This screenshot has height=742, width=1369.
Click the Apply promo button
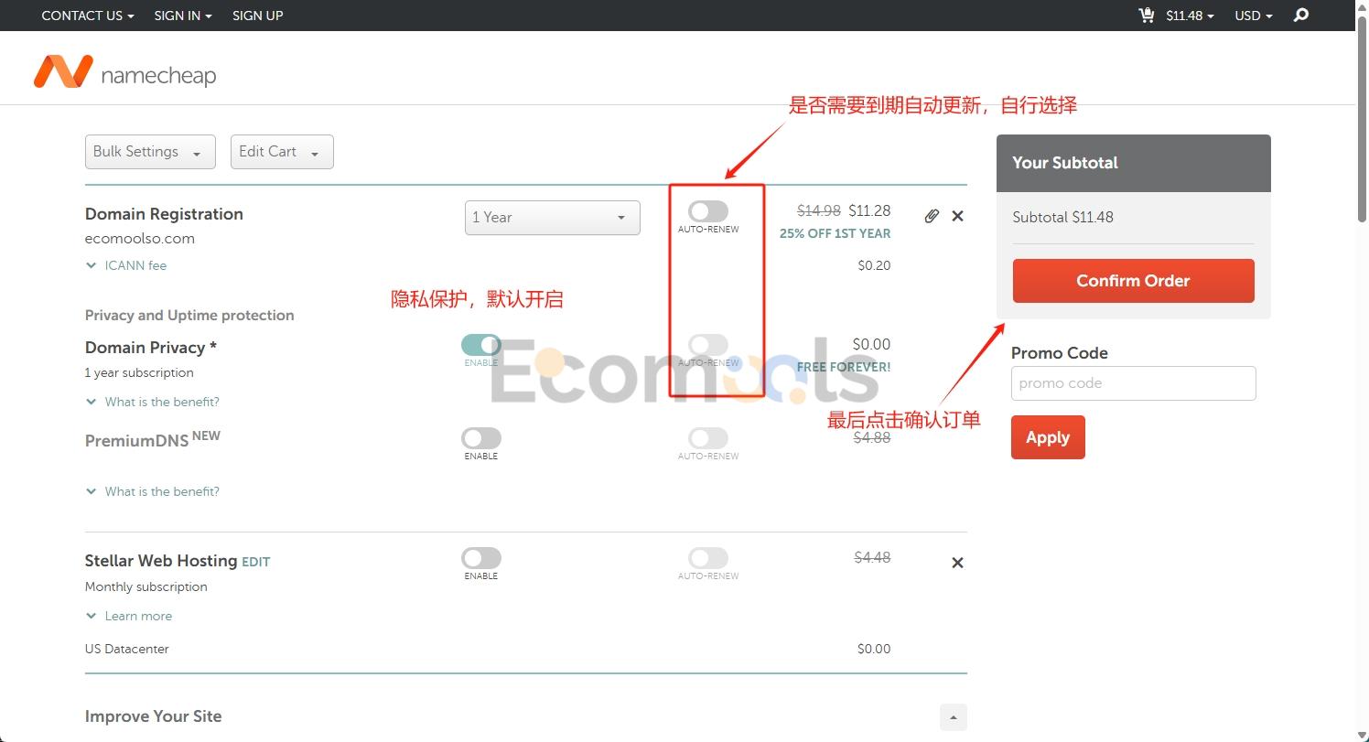point(1048,437)
